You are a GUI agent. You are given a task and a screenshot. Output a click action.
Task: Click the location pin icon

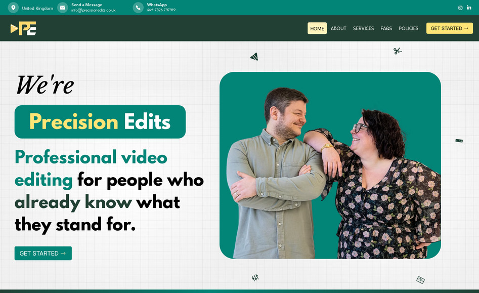pyautogui.click(x=13, y=8)
